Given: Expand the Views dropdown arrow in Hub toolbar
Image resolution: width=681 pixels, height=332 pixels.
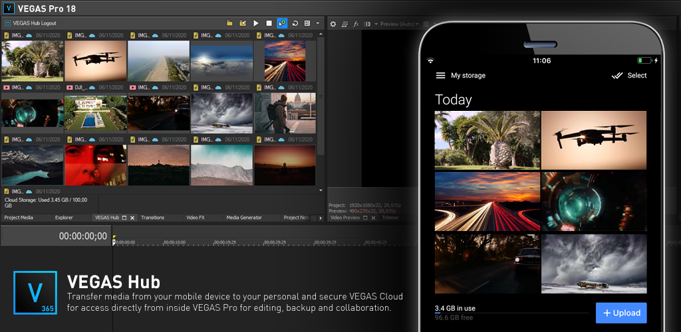Looking at the screenshot, I should point(318,23).
